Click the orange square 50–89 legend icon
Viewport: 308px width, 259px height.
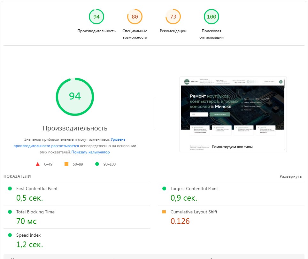tap(66, 164)
